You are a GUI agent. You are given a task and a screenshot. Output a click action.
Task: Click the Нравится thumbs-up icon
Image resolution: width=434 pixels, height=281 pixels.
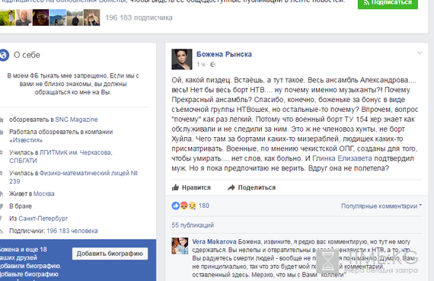pyautogui.click(x=175, y=187)
